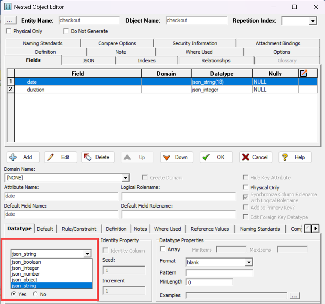
Task: Move the field Down with arrow button
Action: [176, 157]
